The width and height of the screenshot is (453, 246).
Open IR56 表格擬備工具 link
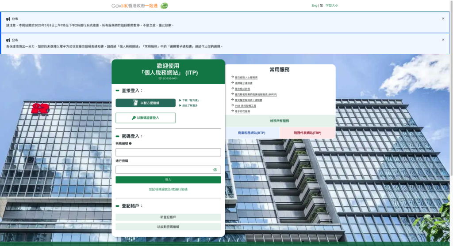(245, 106)
